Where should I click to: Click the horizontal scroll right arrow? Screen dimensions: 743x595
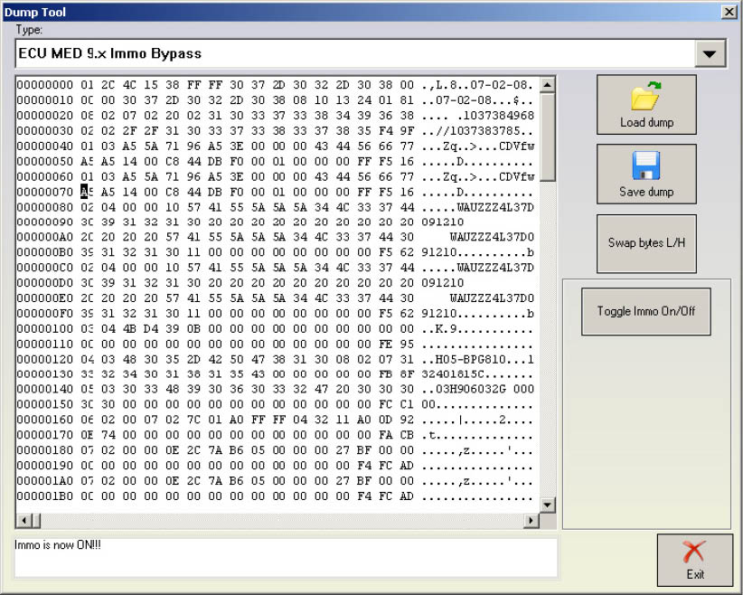(531, 521)
